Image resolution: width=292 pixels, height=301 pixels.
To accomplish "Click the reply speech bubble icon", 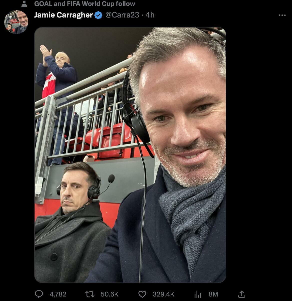I will tap(39, 294).
